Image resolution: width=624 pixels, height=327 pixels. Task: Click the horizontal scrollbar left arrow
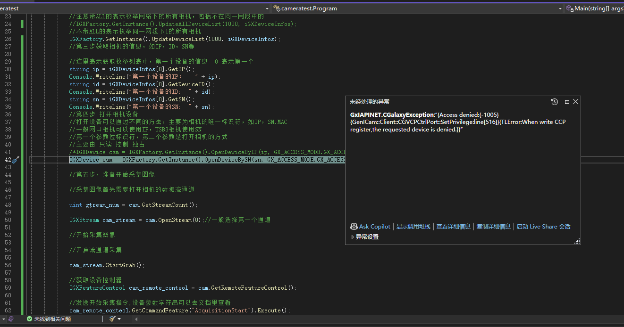[x=137, y=319]
